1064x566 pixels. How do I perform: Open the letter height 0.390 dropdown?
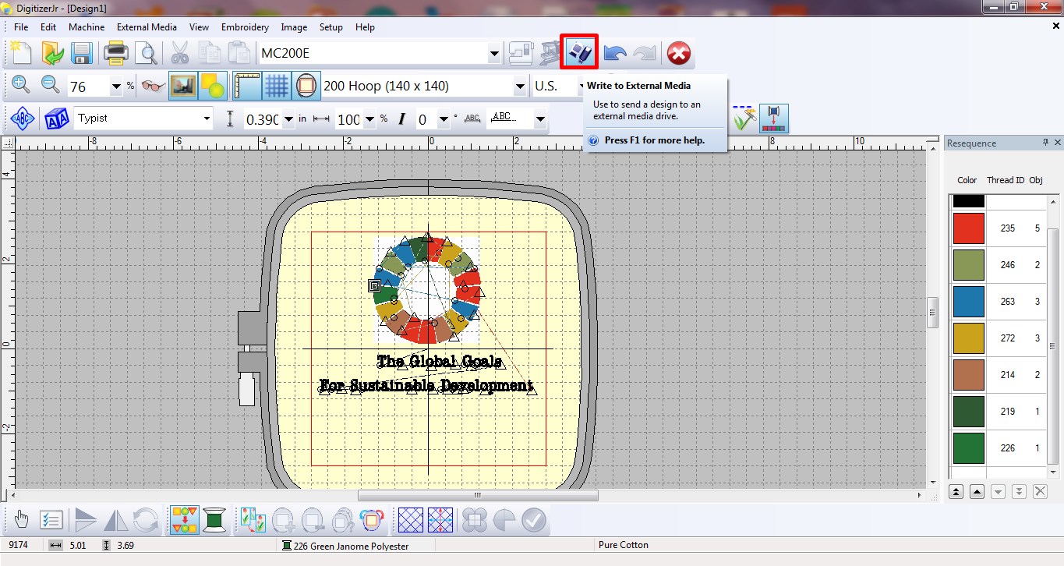click(x=288, y=119)
